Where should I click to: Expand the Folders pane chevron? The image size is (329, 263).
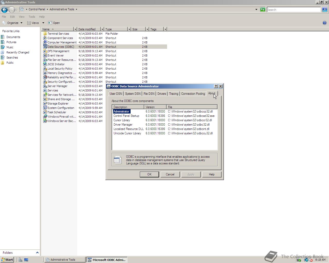[x=37, y=253]
